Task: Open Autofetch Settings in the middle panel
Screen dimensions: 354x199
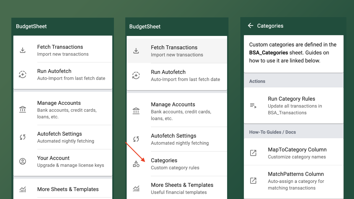Action: (x=177, y=139)
